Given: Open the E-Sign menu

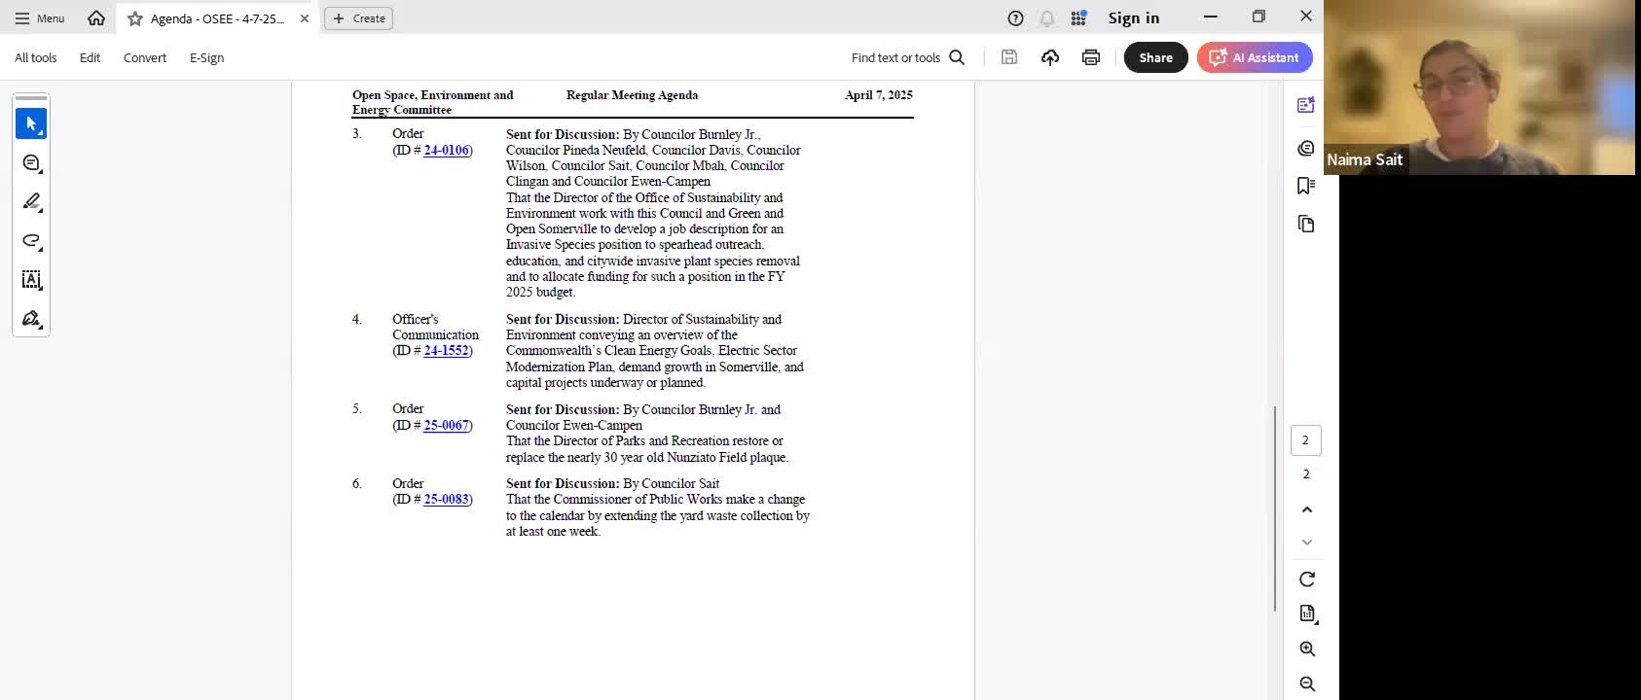Looking at the screenshot, I should click(206, 57).
